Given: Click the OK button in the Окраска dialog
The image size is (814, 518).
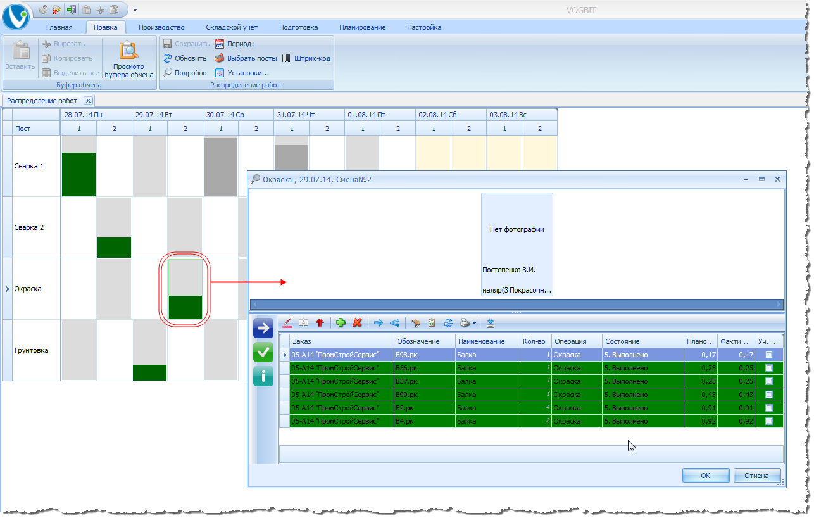Looking at the screenshot, I should coord(706,476).
